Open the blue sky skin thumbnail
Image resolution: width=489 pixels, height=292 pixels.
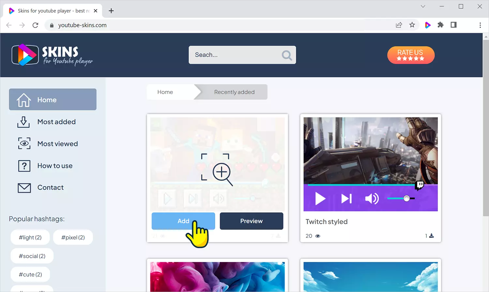pos(371,277)
